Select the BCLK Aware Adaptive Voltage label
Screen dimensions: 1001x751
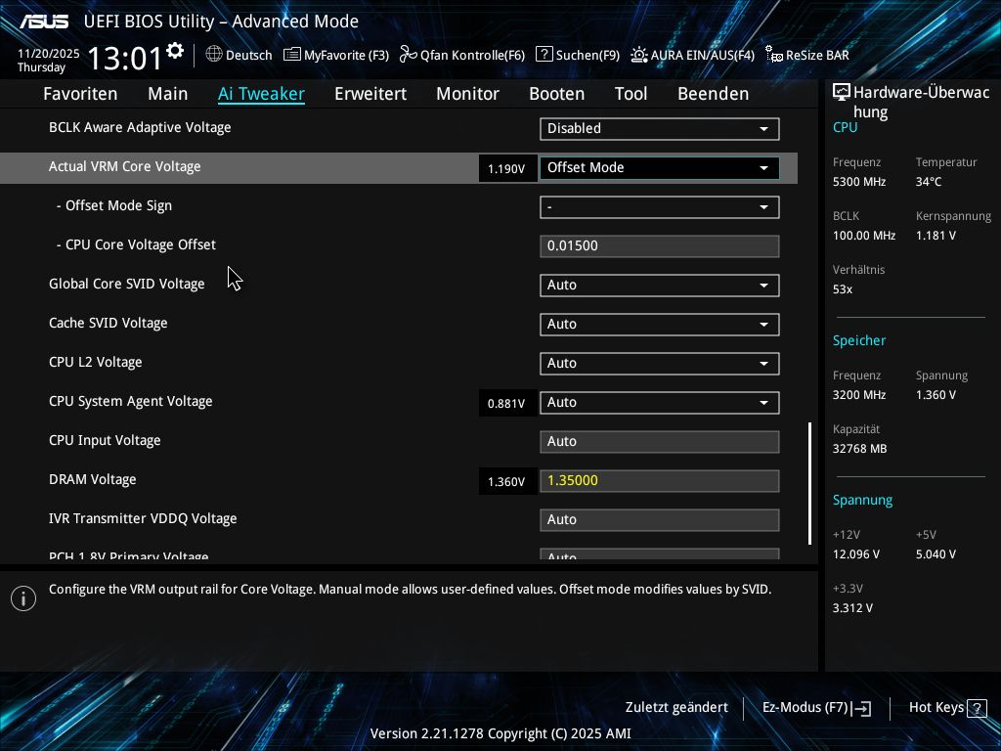(x=140, y=128)
